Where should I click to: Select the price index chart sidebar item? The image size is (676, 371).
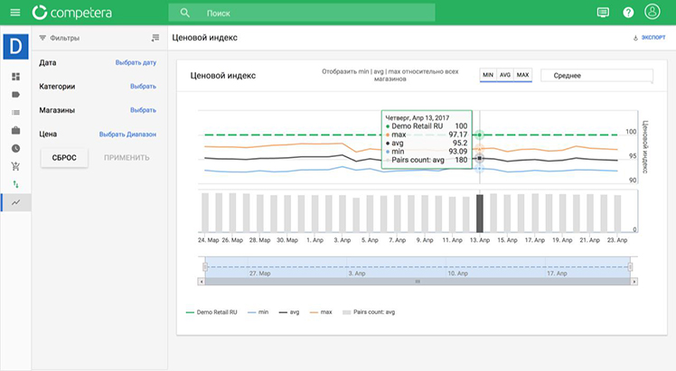(x=16, y=202)
